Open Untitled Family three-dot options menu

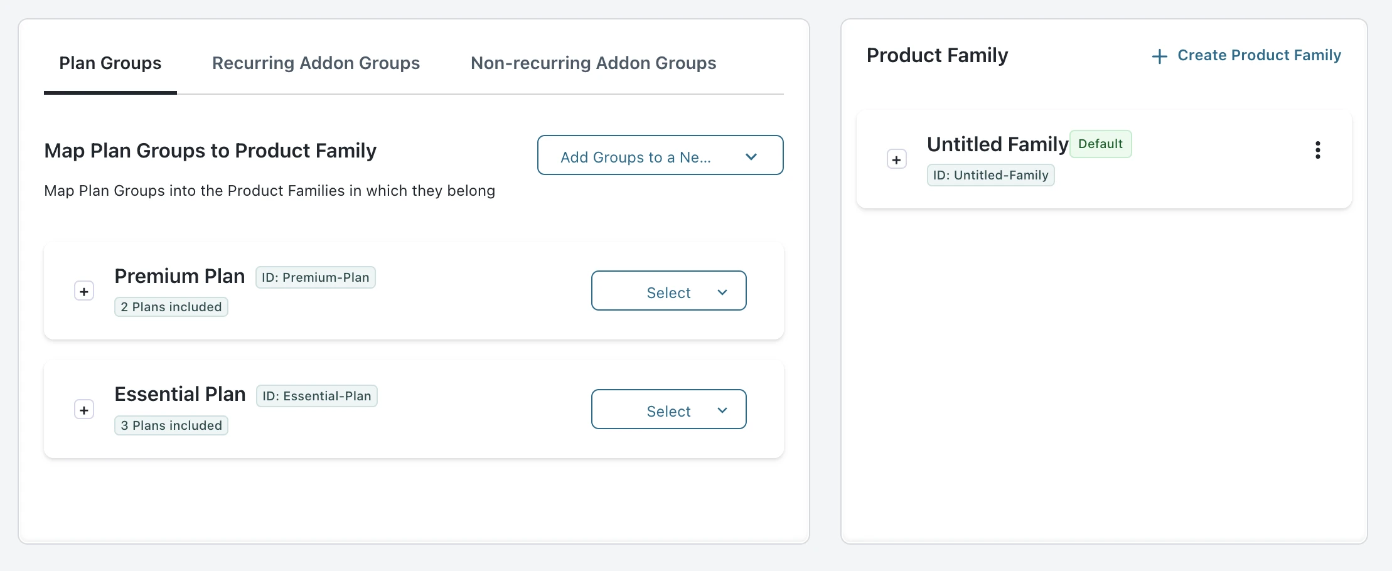tap(1317, 150)
